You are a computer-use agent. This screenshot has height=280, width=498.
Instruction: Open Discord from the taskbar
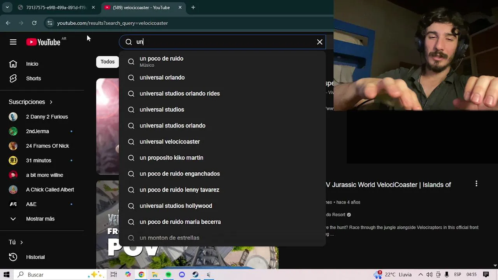coord(182,275)
